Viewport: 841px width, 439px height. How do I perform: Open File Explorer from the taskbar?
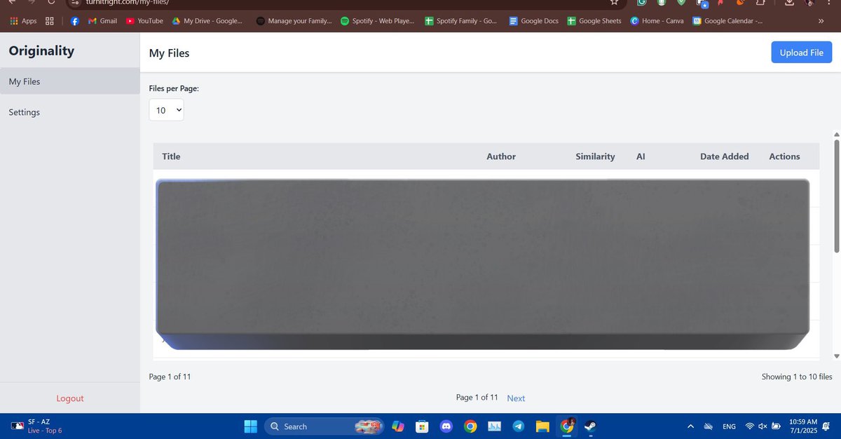[x=542, y=426]
